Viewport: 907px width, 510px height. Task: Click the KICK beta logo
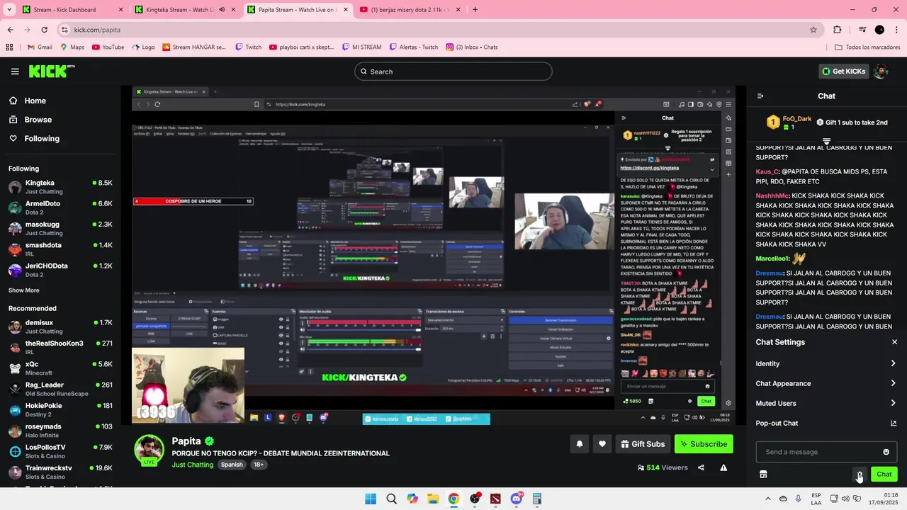point(52,71)
